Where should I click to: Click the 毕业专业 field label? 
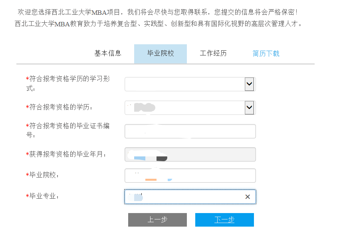pyautogui.click(x=44, y=196)
